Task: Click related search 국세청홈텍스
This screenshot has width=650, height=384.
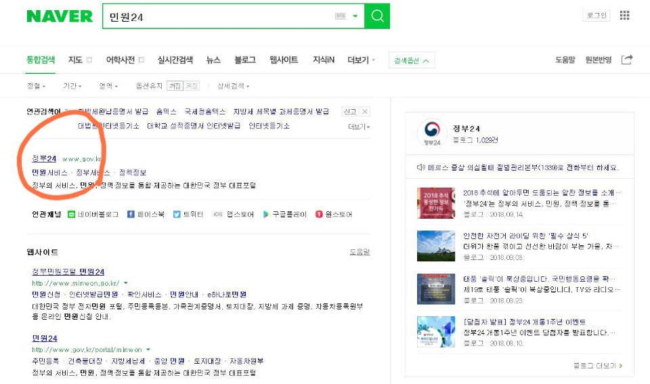Action: [x=204, y=112]
